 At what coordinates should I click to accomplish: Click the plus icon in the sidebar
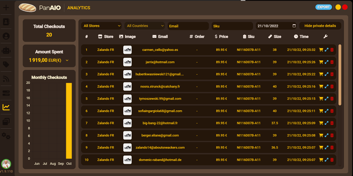tap(6, 7)
